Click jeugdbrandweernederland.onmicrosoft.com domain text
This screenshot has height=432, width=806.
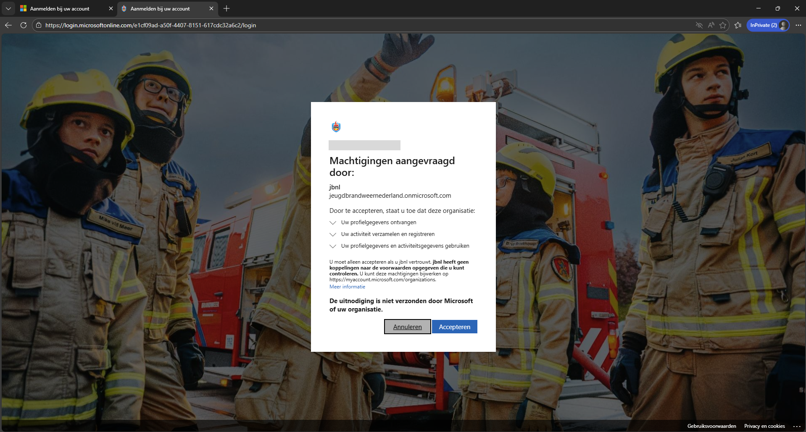click(390, 196)
